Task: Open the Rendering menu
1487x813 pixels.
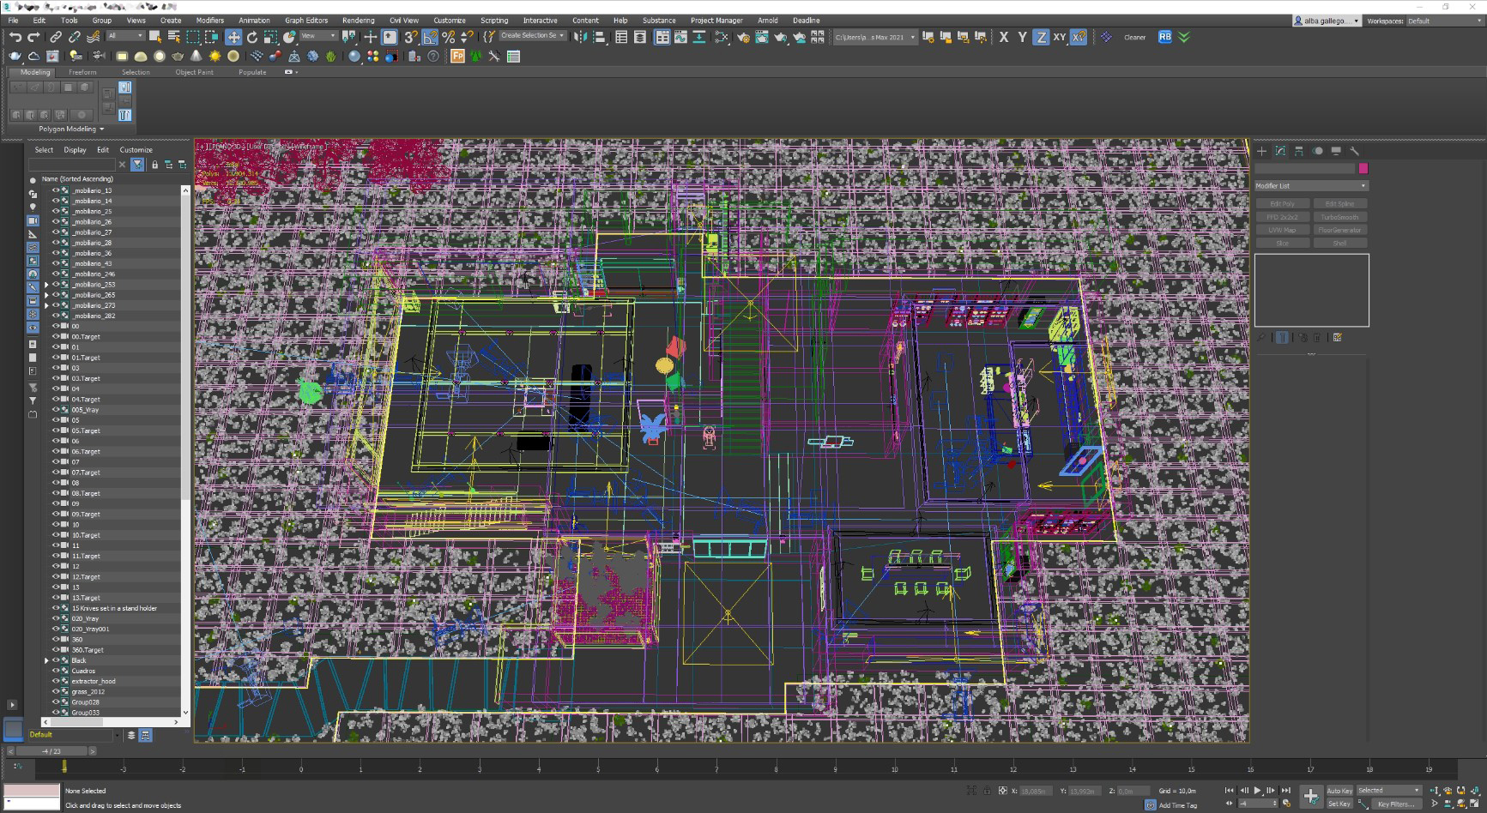Action: pyautogui.click(x=358, y=21)
